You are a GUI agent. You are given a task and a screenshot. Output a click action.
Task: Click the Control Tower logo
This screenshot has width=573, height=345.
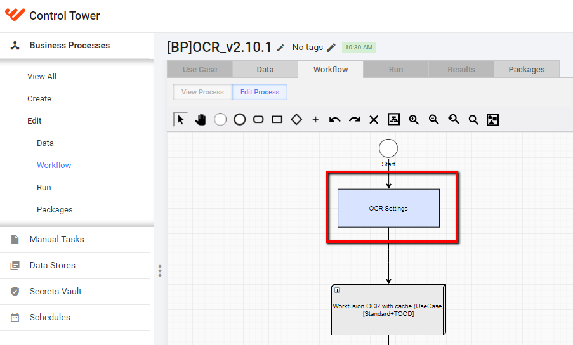(x=15, y=15)
